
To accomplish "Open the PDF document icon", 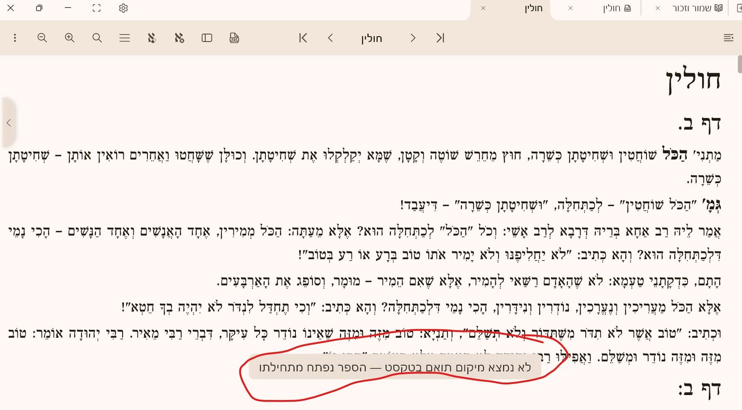I will tap(234, 38).
